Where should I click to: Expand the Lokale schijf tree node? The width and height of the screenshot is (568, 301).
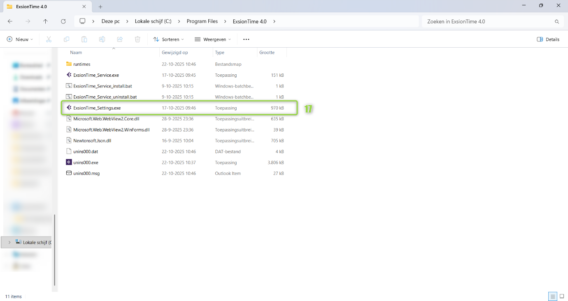pyautogui.click(x=9, y=242)
